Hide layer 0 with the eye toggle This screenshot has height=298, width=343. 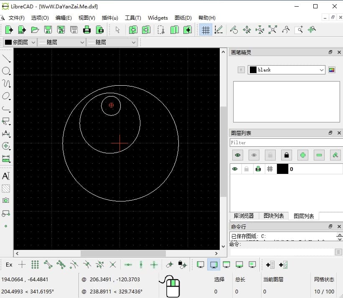tap(235, 169)
